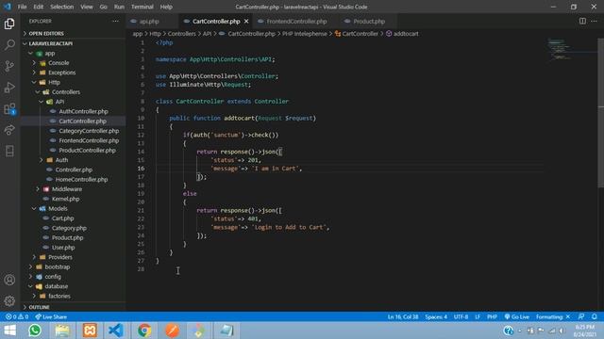Image resolution: width=604 pixels, height=339 pixels.
Task: Expand the Middleware folder
Action: click(x=67, y=189)
